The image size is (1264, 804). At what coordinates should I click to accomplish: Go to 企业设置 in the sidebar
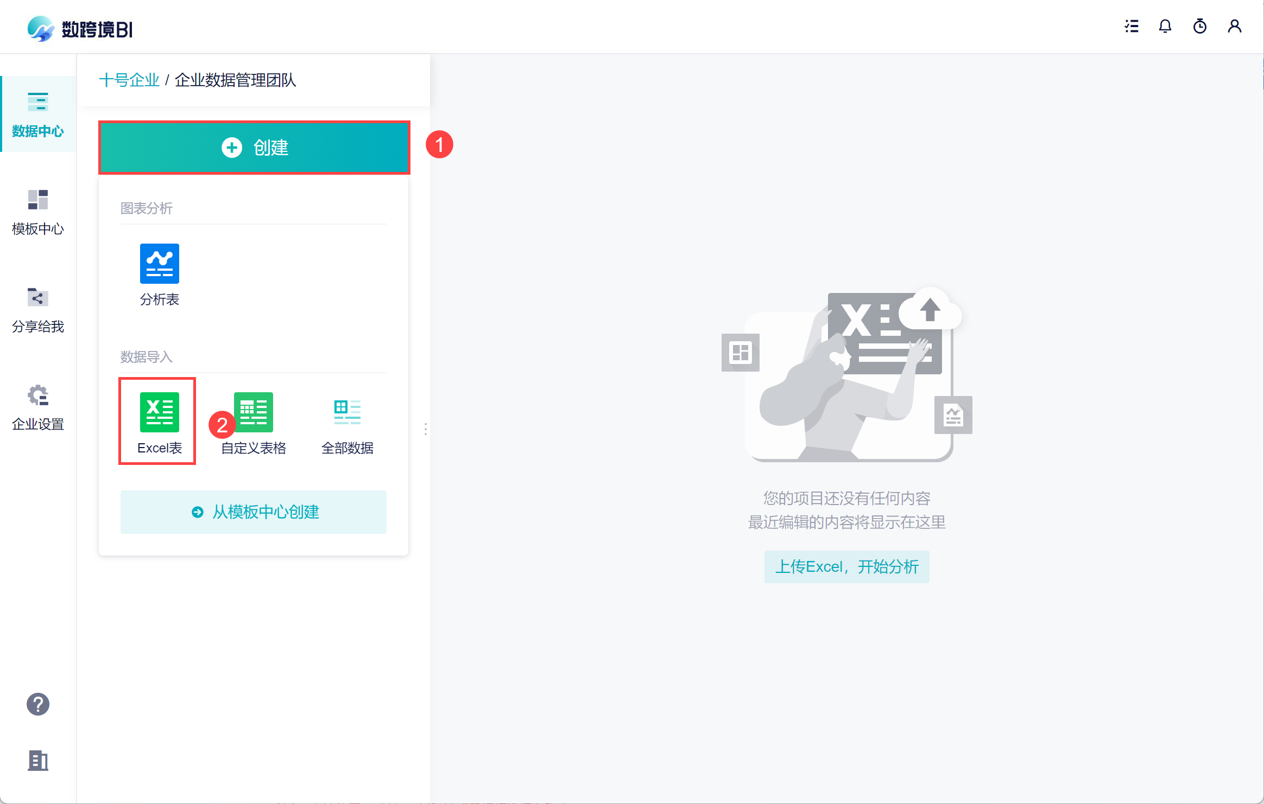tap(37, 407)
